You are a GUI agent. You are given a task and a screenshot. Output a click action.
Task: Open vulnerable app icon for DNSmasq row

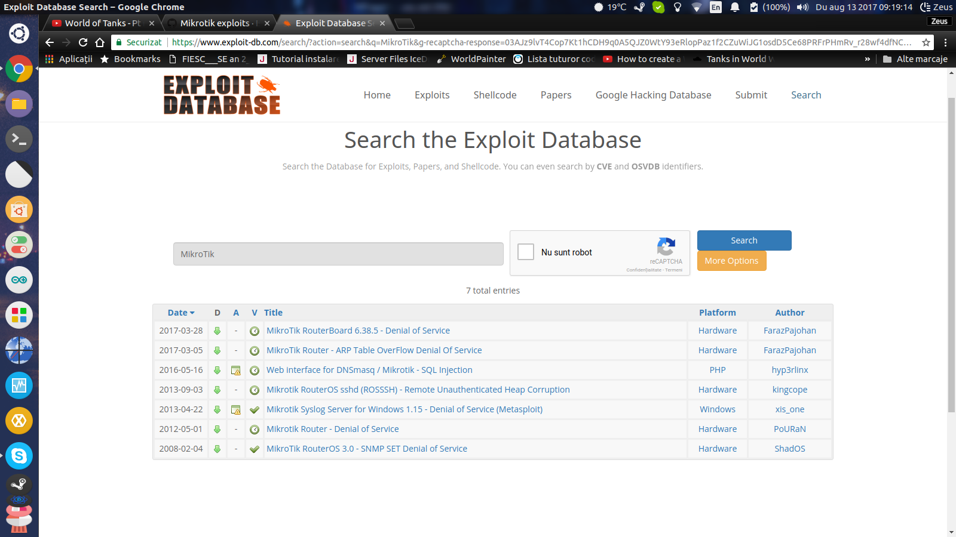point(236,371)
